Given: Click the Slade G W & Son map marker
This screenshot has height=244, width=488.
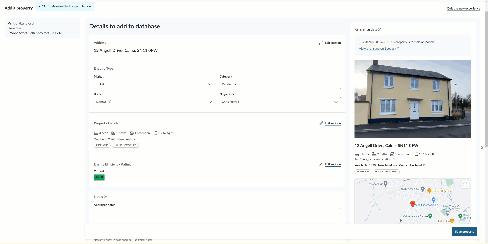Looking at the screenshot, I should coord(423,189).
